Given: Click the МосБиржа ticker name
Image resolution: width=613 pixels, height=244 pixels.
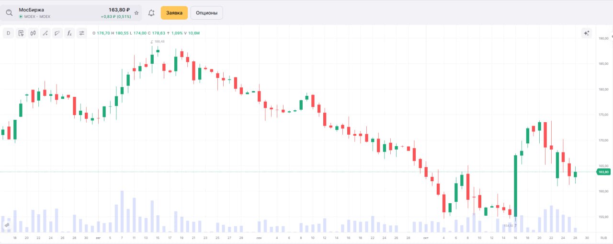Looking at the screenshot, I should 32,10.
